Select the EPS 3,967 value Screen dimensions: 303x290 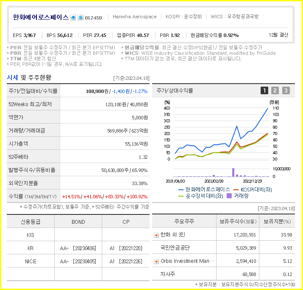tap(24, 35)
